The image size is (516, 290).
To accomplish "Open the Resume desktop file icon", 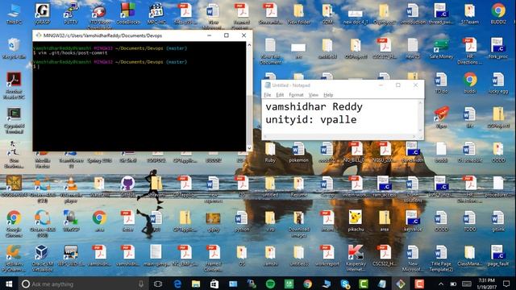I will point(298,186).
